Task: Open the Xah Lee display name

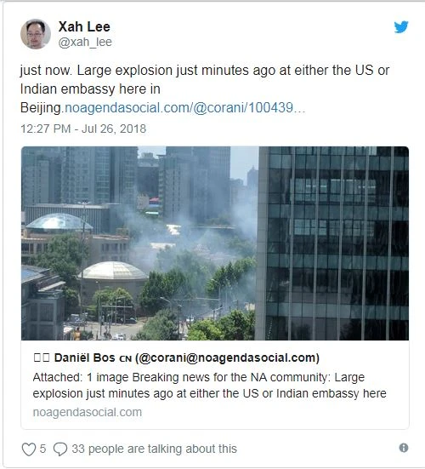Action: click(x=84, y=26)
